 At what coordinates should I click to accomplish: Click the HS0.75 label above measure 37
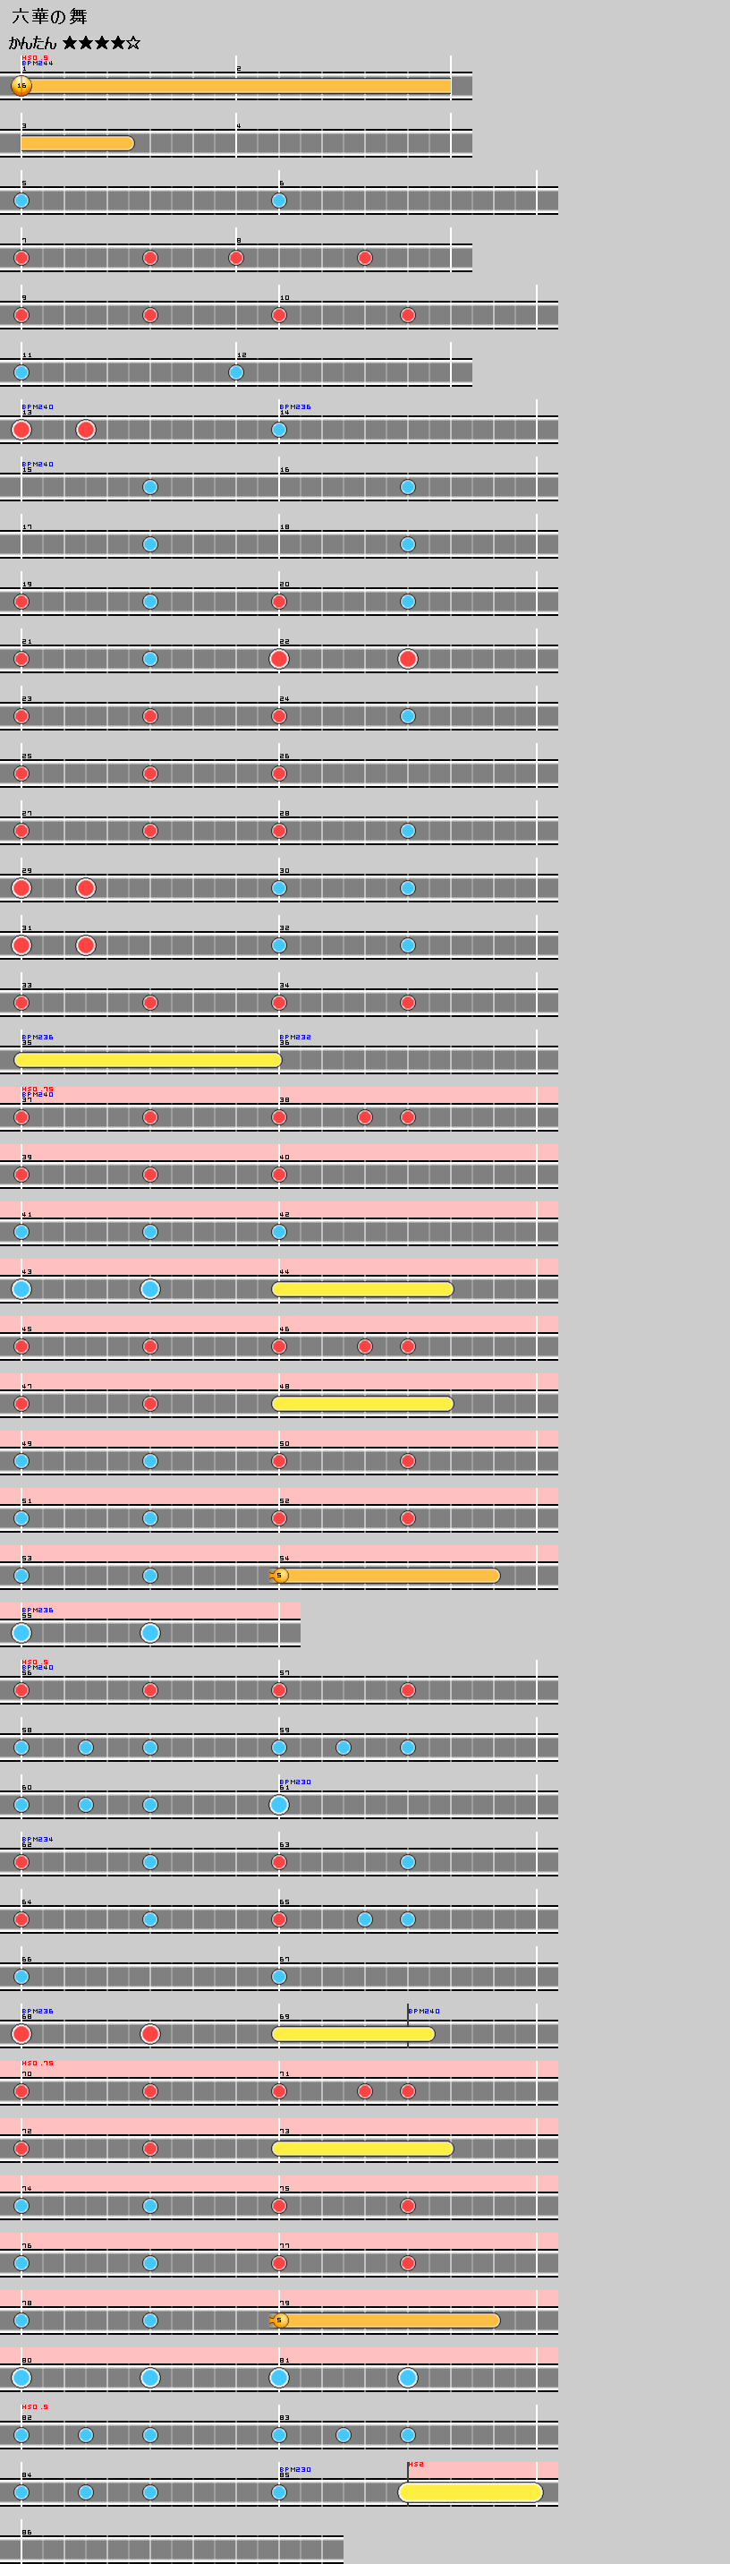point(37,1089)
